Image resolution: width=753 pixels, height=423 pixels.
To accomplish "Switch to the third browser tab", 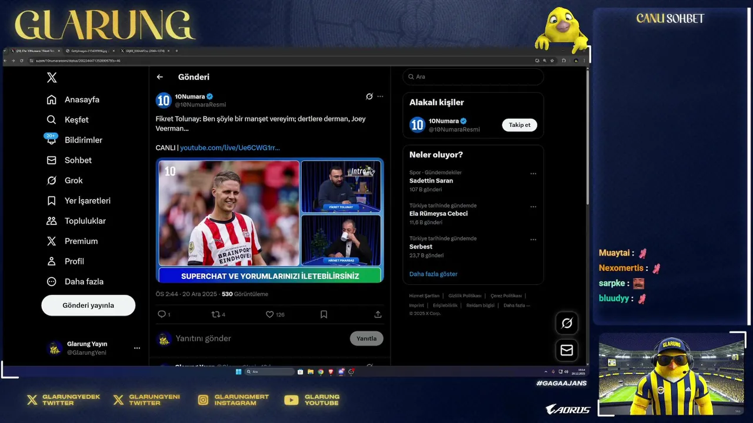I will (x=145, y=51).
